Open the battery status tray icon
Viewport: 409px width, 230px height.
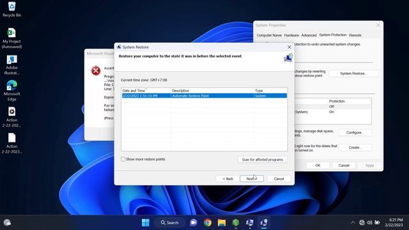point(377,222)
